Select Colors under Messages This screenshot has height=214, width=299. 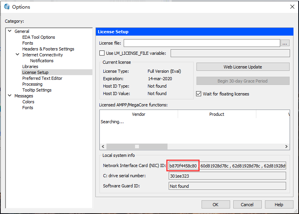tap(28, 102)
